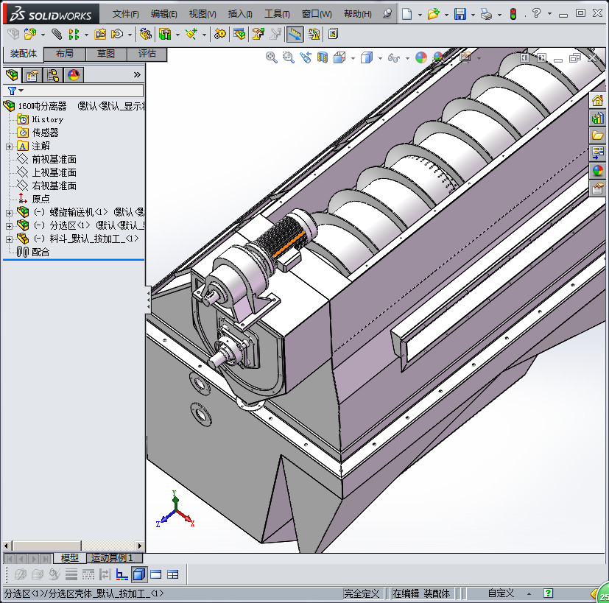Open the 工具(T) menu
Image resolution: width=609 pixels, height=603 pixels.
coord(277,14)
